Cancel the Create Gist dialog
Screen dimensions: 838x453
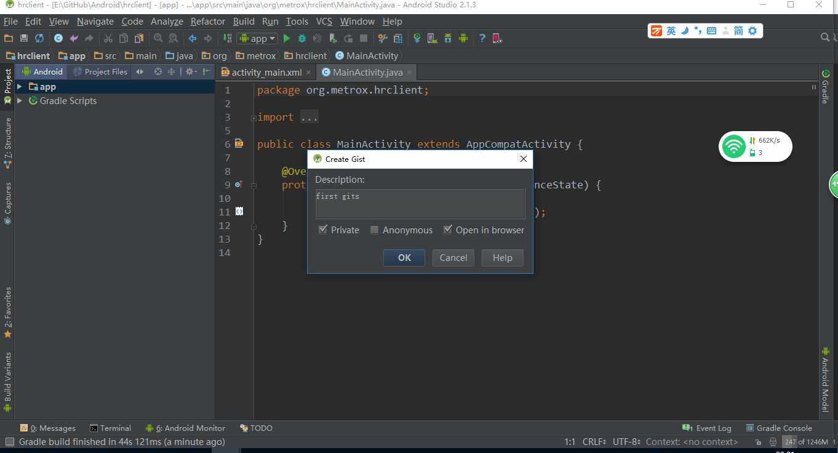[453, 257]
